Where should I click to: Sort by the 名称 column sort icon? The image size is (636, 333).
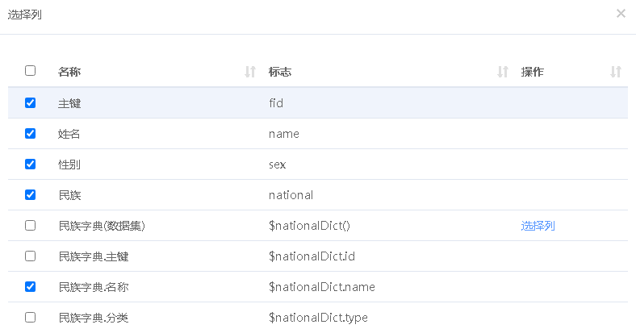point(250,72)
